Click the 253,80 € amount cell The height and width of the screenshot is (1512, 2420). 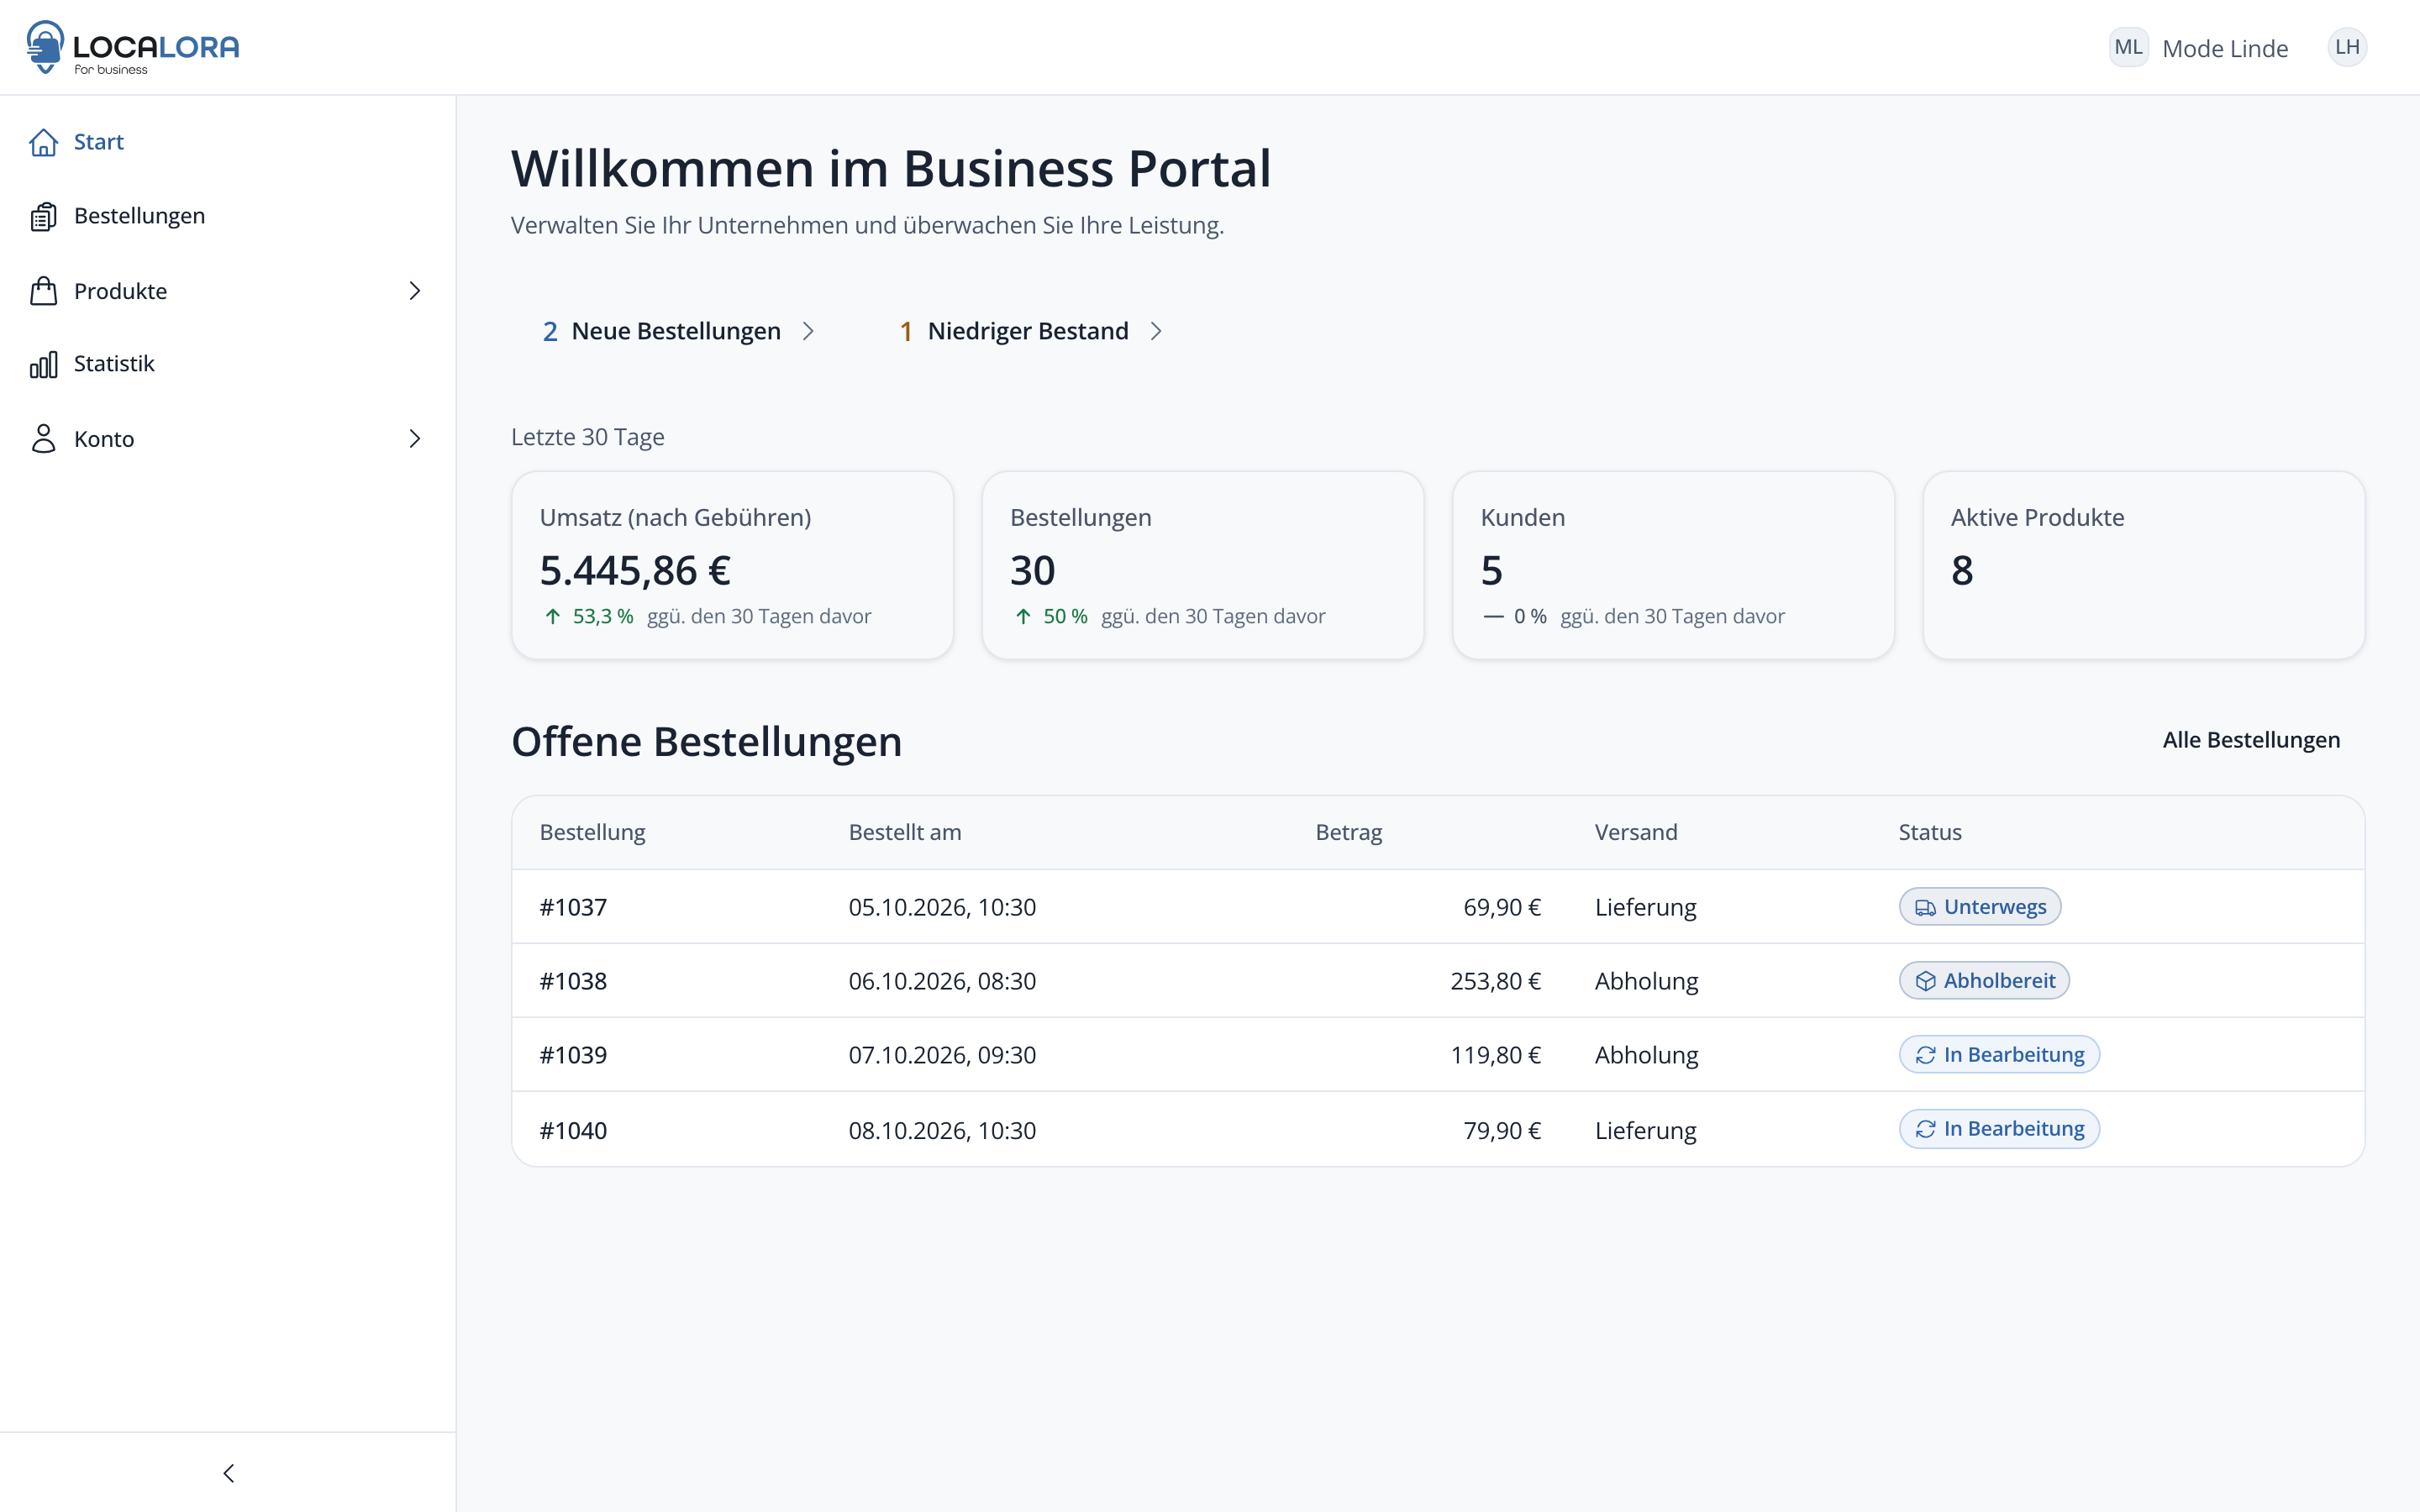tap(1495, 981)
